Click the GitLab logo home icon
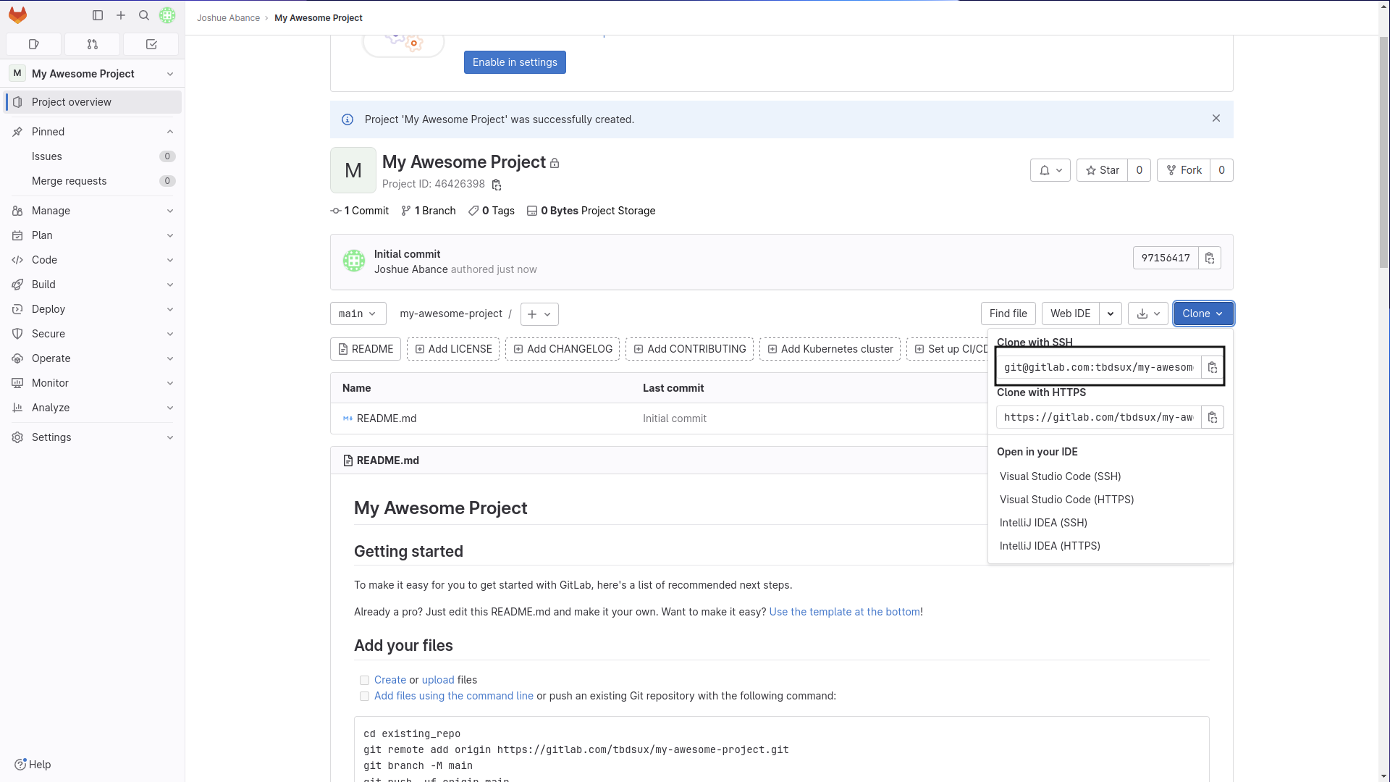Viewport: 1390px width, 782px height. point(17,15)
